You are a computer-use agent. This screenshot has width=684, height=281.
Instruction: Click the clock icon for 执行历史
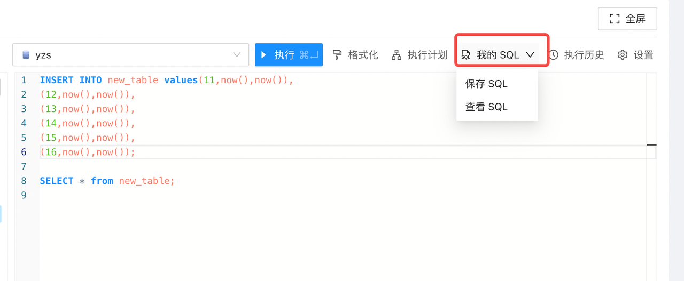tap(554, 55)
